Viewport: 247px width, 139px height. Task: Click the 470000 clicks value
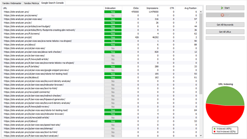pyautogui.click(x=135, y=12)
